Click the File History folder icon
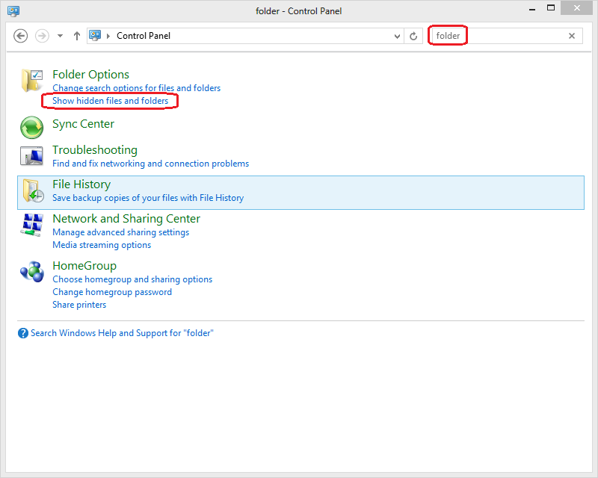This screenshot has height=478, width=598. click(33, 190)
